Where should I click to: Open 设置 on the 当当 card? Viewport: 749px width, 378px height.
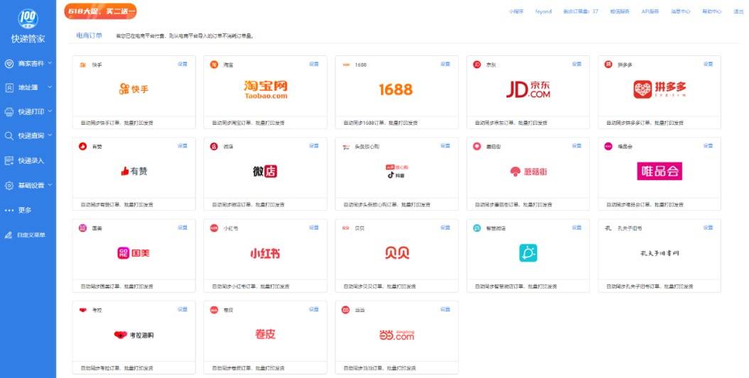445,310
